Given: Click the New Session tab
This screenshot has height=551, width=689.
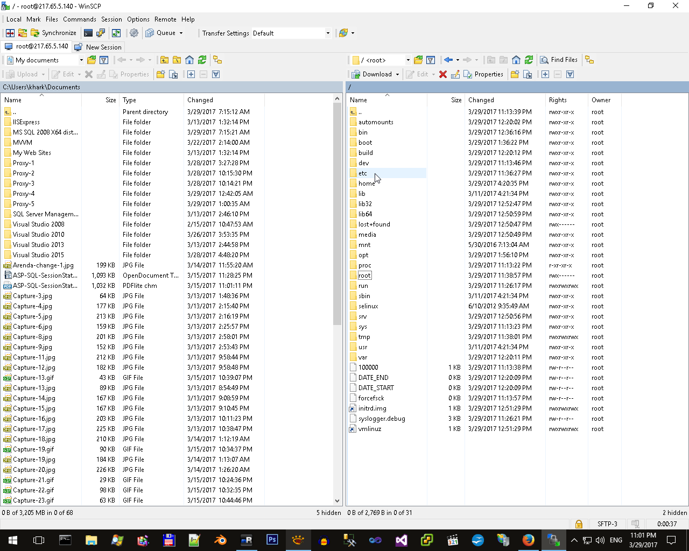Looking at the screenshot, I should click(x=98, y=47).
